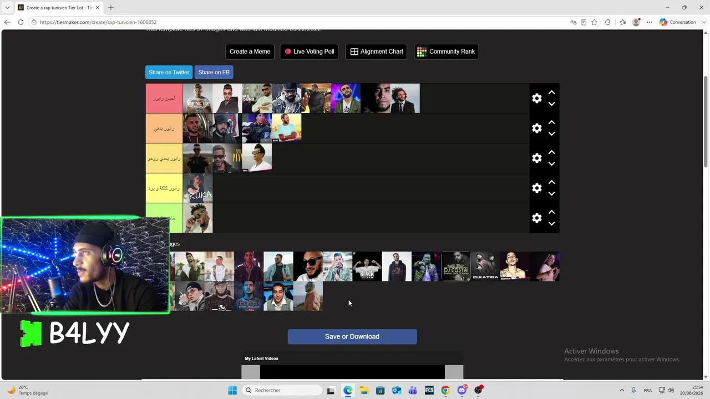This screenshot has height=399, width=710.
Task: Pick the #RUKA image in the fourth tier
Action: pyautogui.click(x=197, y=188)
